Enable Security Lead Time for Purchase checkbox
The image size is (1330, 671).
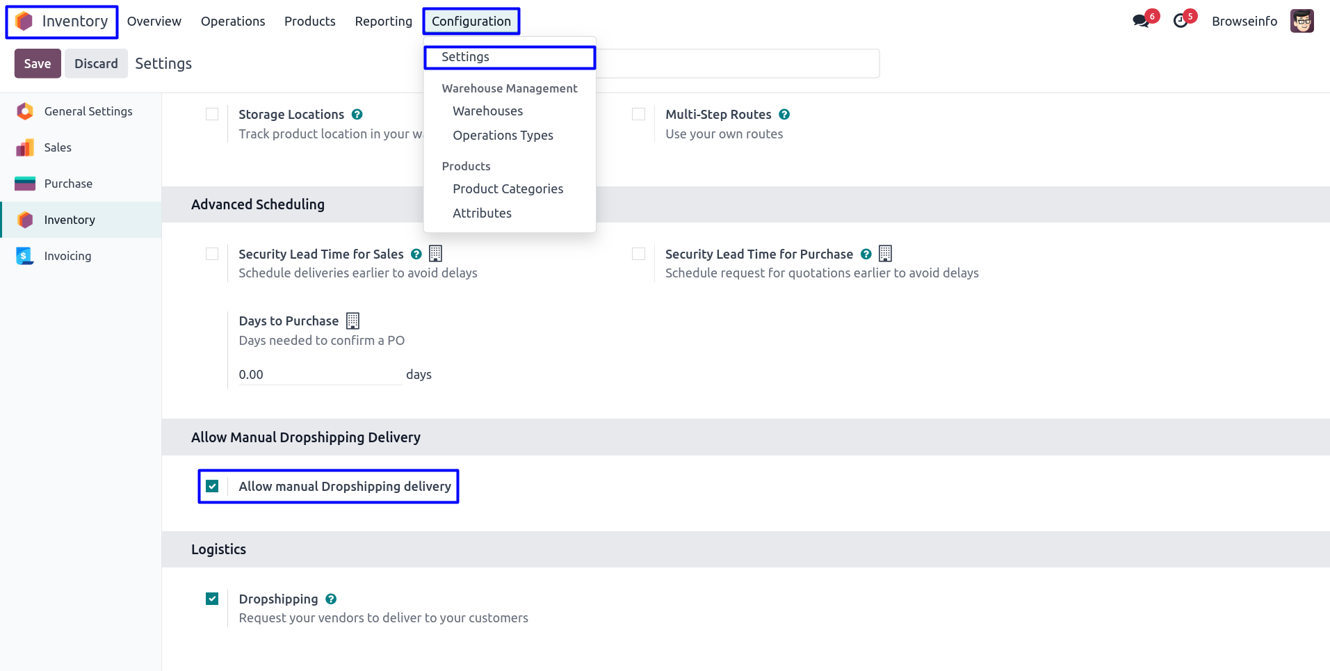pos(638,254)
